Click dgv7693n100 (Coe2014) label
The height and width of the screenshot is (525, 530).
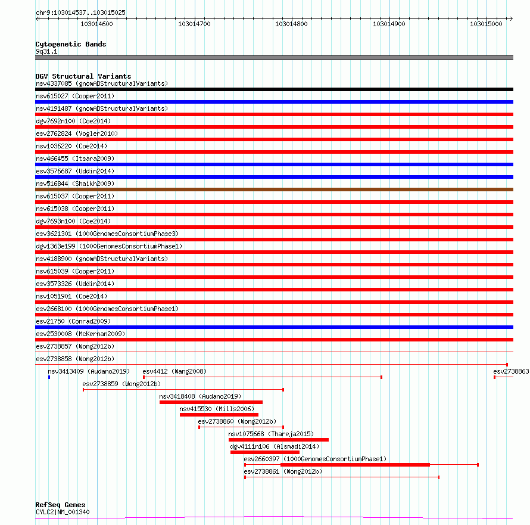pyautogui.click(x=73, y=221)
